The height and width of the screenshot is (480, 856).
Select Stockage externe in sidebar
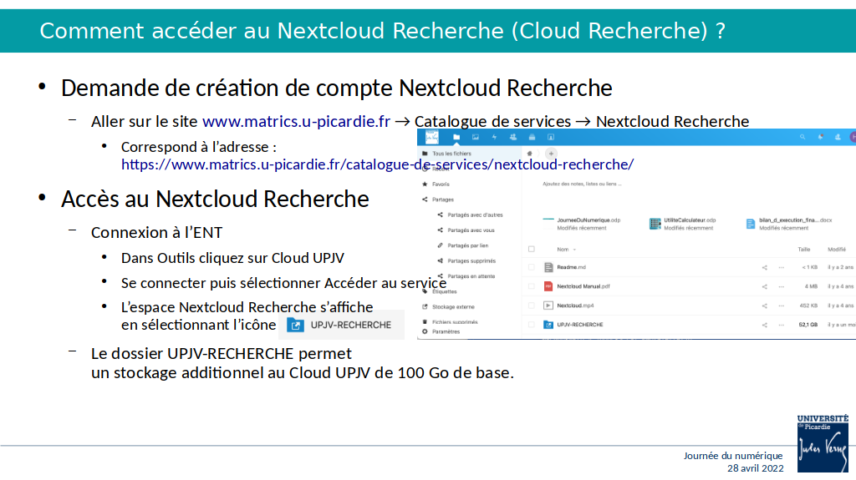(453, 306)
